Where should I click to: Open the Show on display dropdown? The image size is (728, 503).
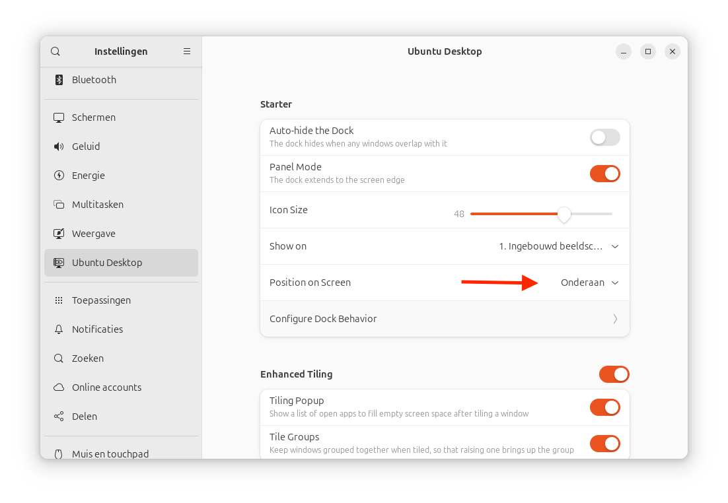[558, 246]
